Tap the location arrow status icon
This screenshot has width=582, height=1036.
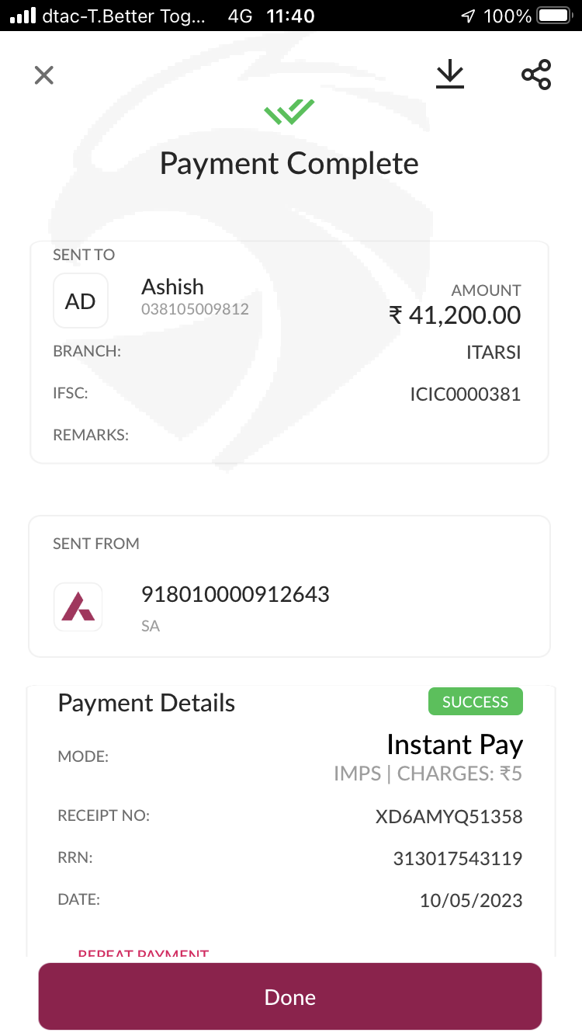[x=468, y=16]
